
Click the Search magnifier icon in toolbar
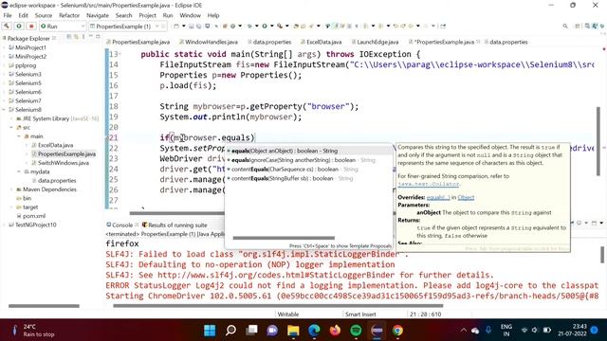pyautogui.click(x=565, y=26)
